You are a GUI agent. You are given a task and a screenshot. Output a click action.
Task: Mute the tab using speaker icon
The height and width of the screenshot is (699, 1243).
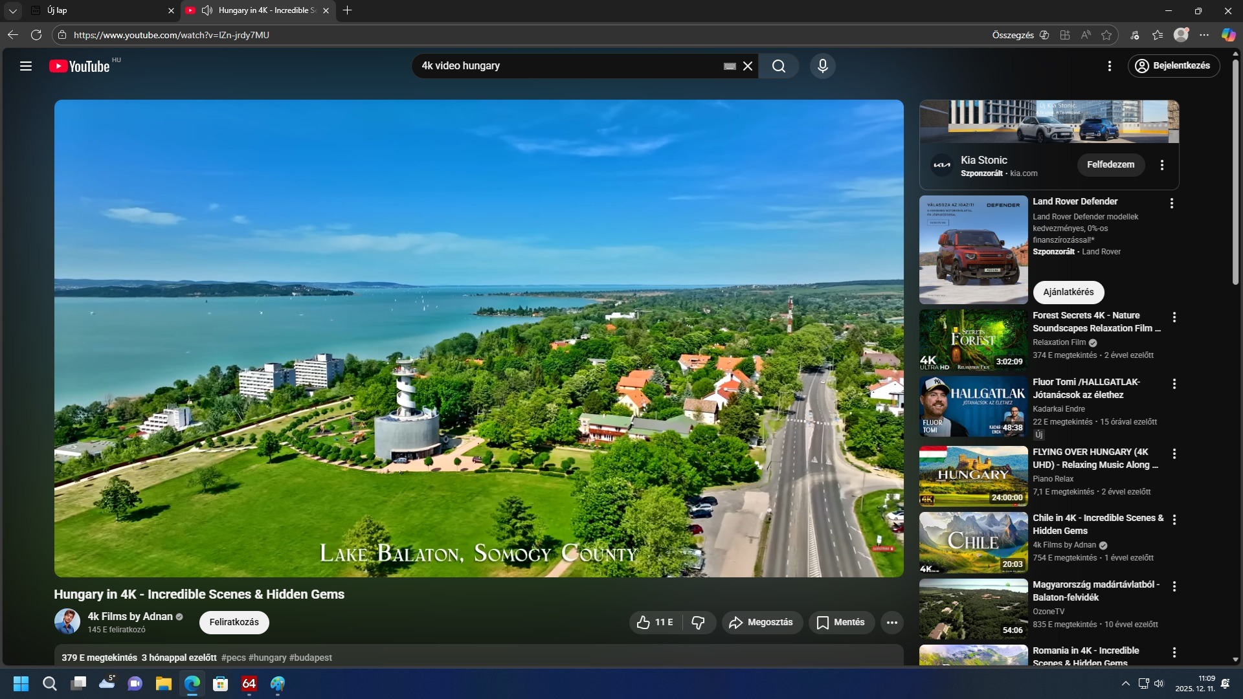pyautogui.click(x=207, y=10)
